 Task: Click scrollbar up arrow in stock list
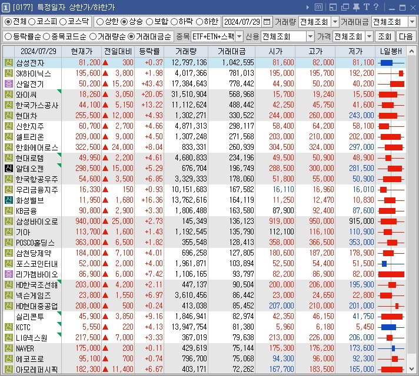coord(411,51)
